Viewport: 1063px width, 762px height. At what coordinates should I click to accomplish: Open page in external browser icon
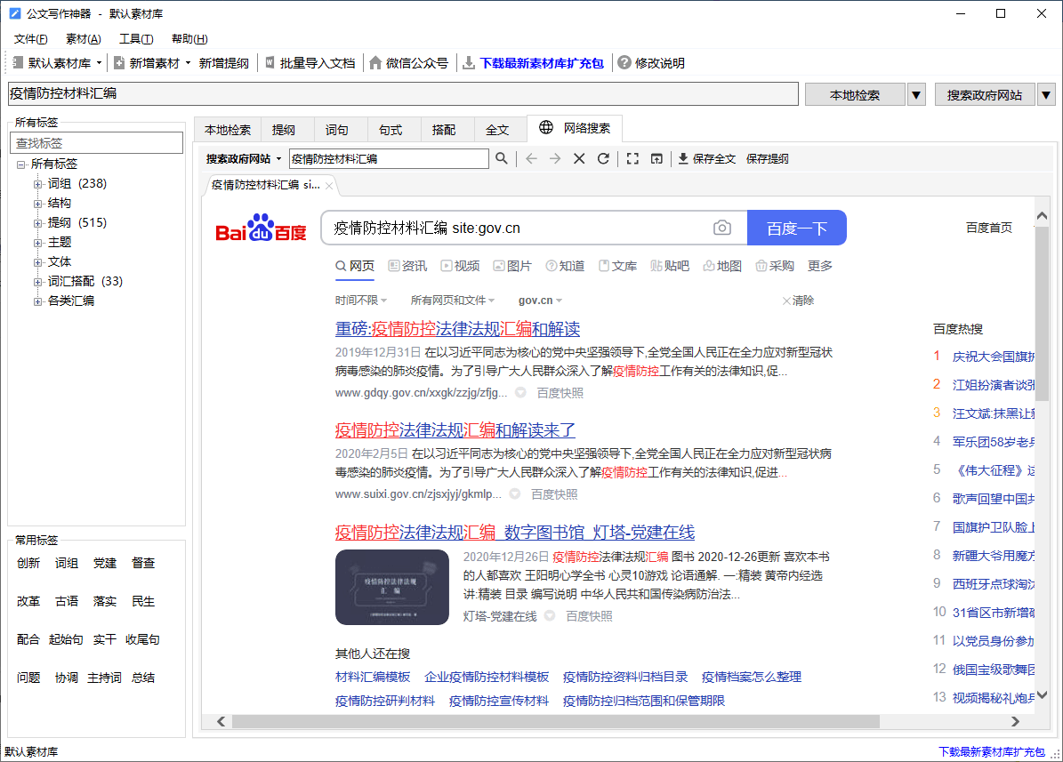[x=656, y=158]
